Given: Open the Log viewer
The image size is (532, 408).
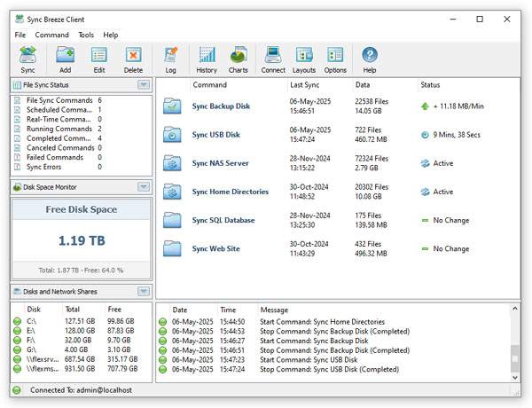Looking at the screenshot, I should coord(170,59).
